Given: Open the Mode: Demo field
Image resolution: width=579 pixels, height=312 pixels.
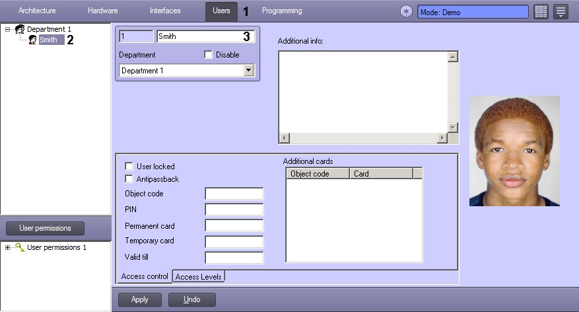Looking at the screenshot, I should click(473, 12).
